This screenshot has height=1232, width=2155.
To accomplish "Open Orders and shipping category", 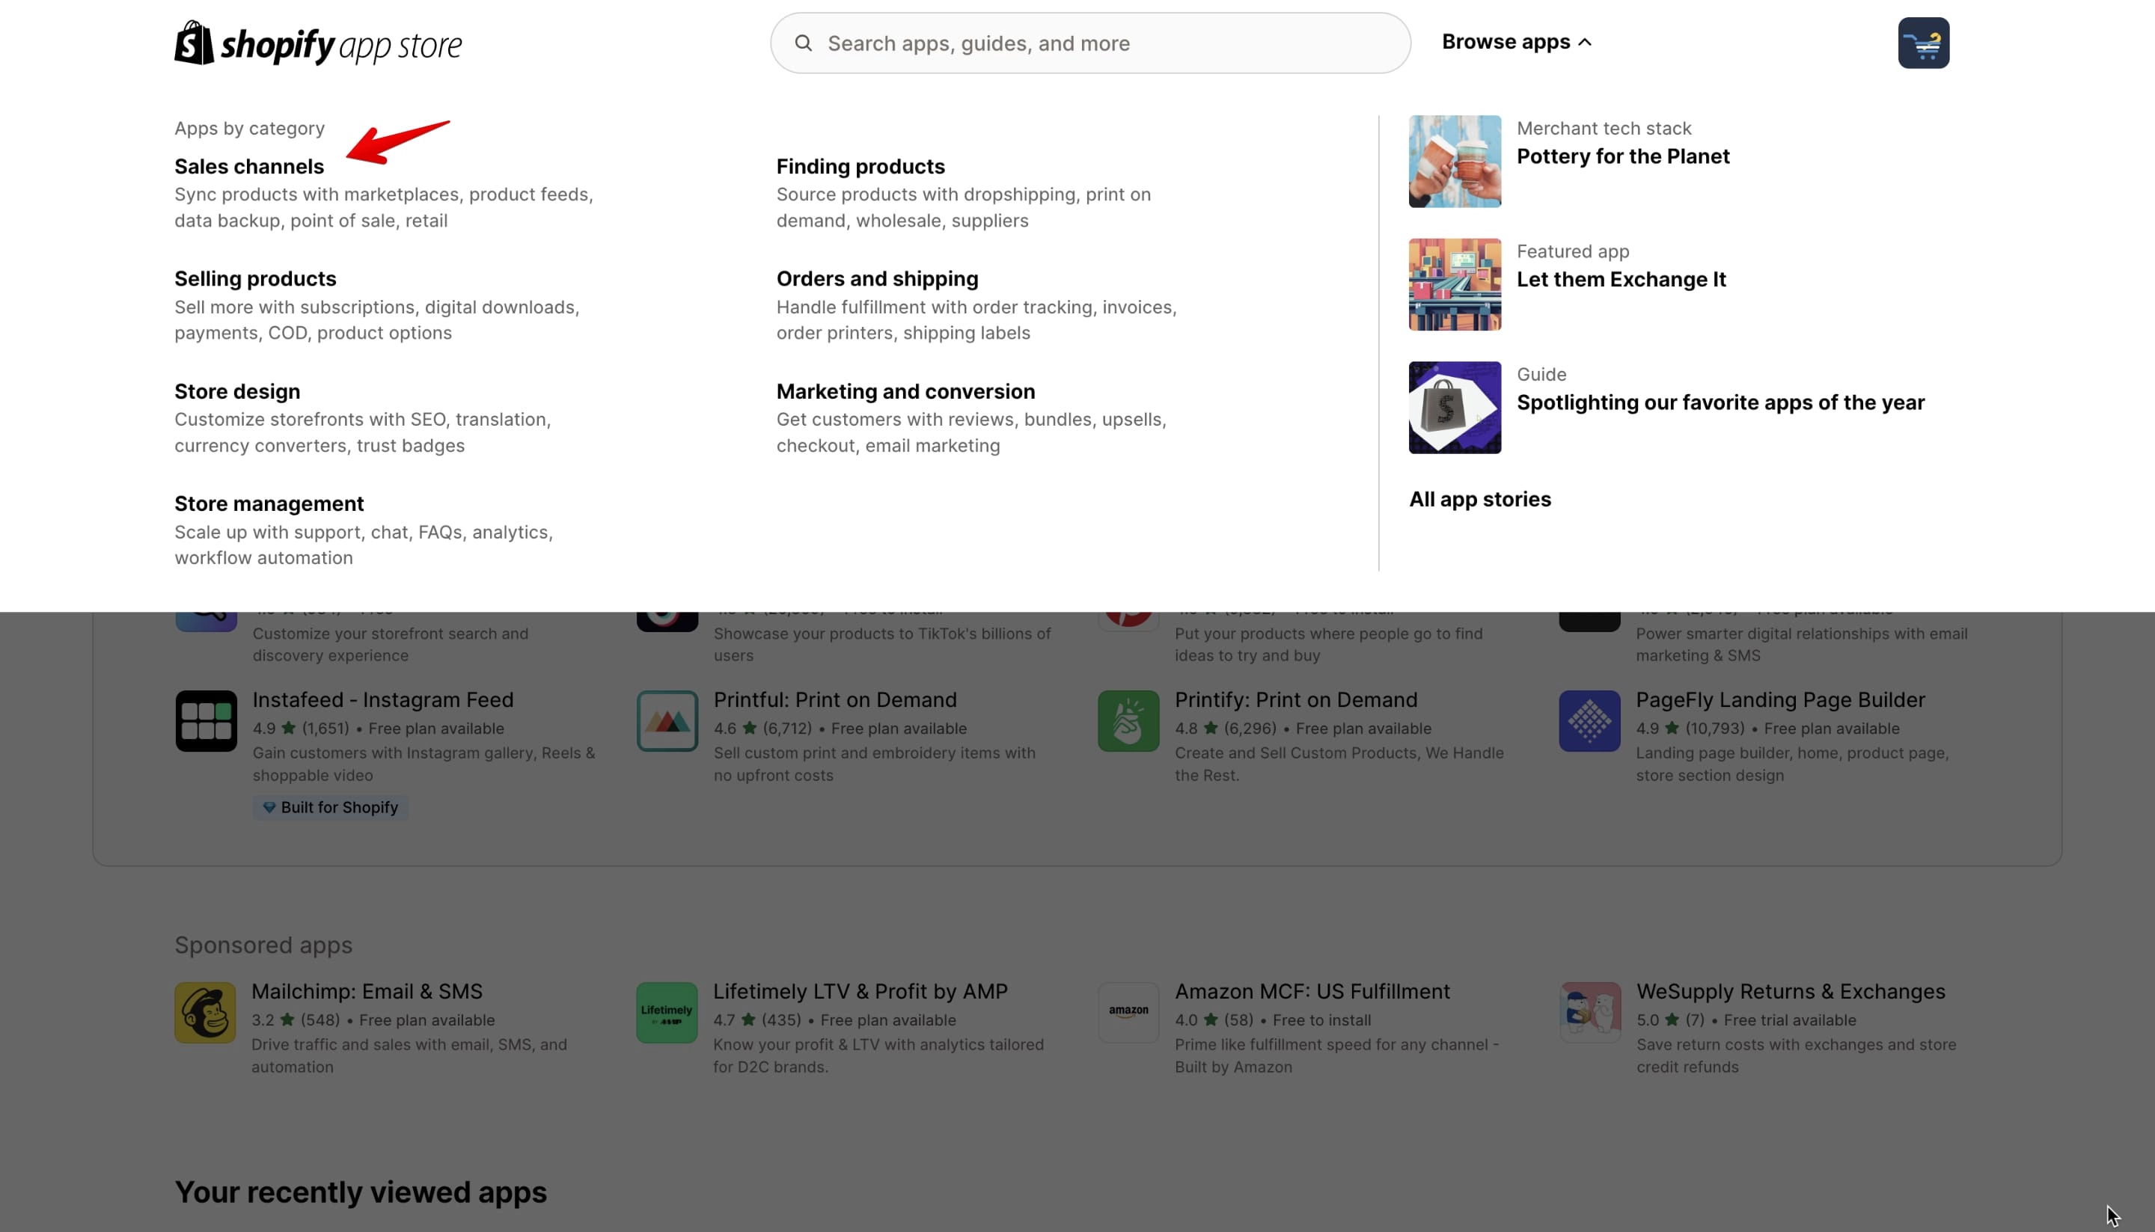I will 877,278.
